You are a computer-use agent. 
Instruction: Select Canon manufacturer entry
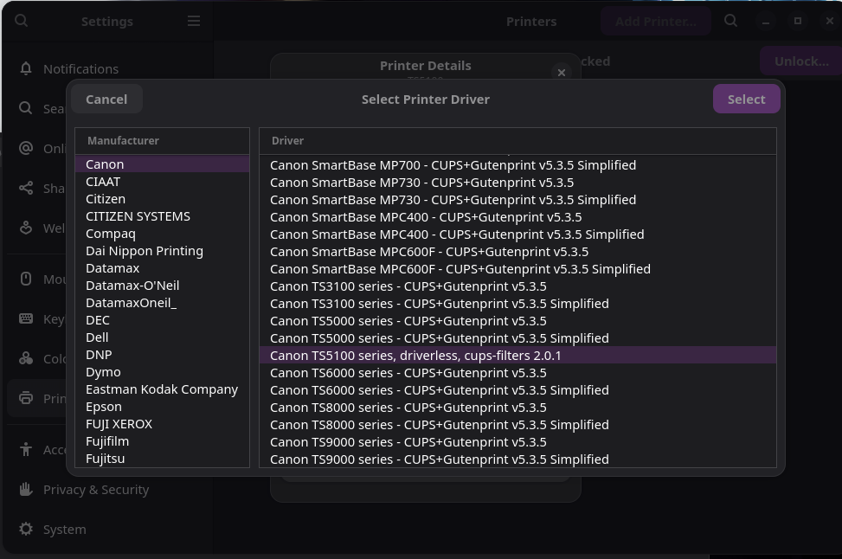pyautogui.click(x=105, y=164)
